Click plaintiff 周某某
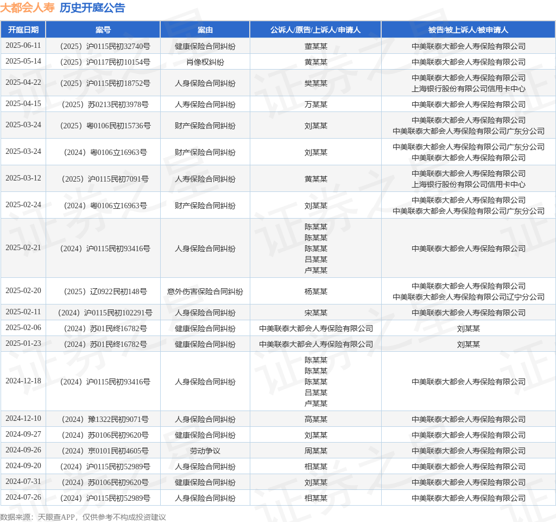Image resolution: width=556 pixels, height=522 pixels. tap(315, 451)
